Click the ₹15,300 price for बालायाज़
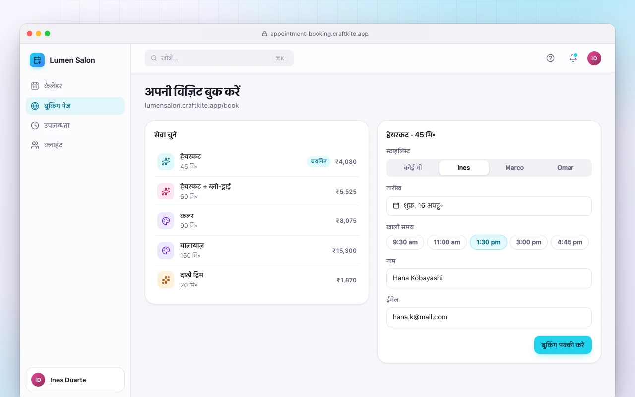The width and height of the screenshot is (635, 397). pyautogui.click(x=344, y=251)
